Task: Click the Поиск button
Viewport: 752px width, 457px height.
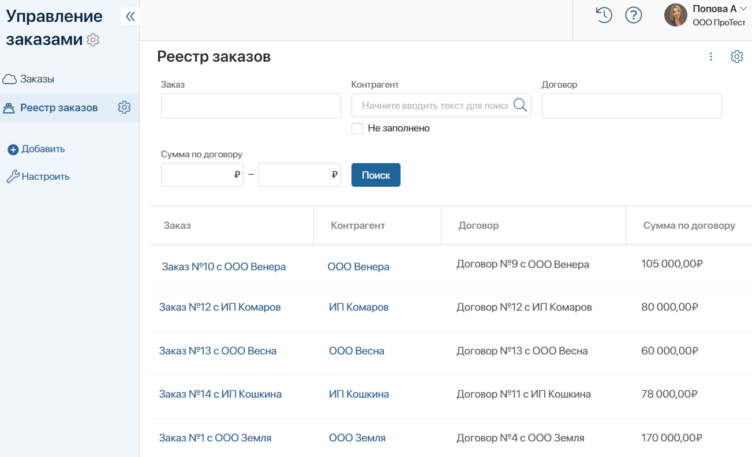Action: [x=376, y=175]
